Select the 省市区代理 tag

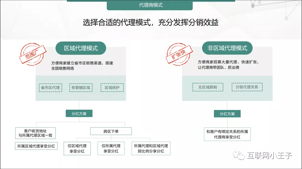pyautogui.click(x=50, y=87)
